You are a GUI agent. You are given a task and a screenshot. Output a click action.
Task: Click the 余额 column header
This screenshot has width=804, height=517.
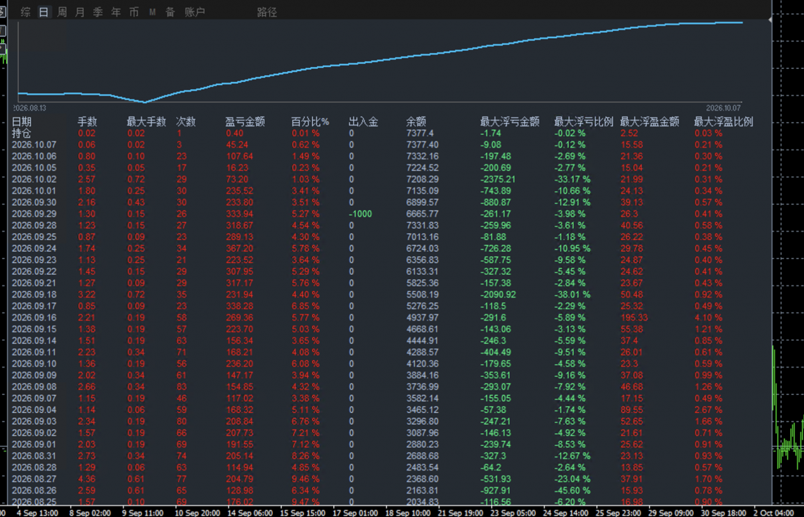tap(416, 122)
